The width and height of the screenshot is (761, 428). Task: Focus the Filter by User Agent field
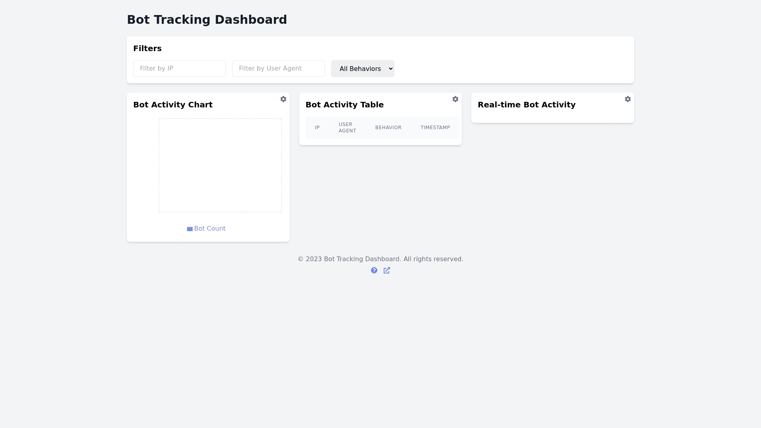[278, 69]
